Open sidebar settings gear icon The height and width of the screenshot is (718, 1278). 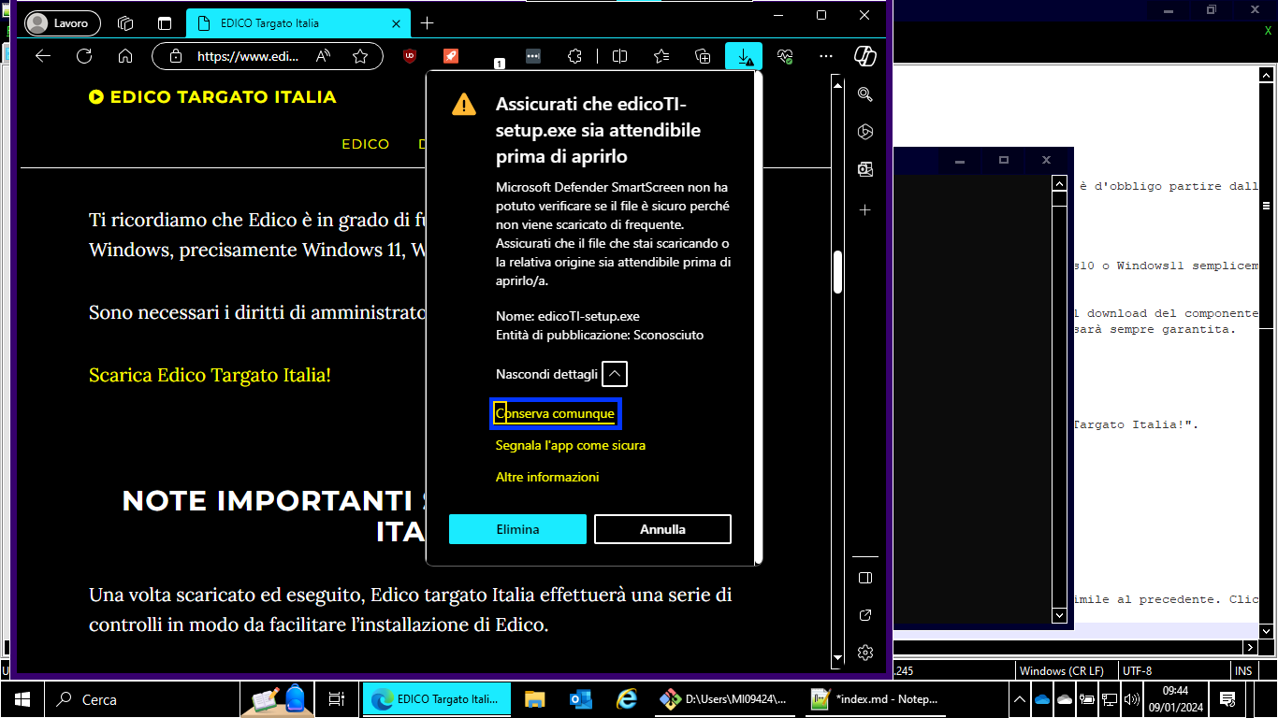click(865, 653)
